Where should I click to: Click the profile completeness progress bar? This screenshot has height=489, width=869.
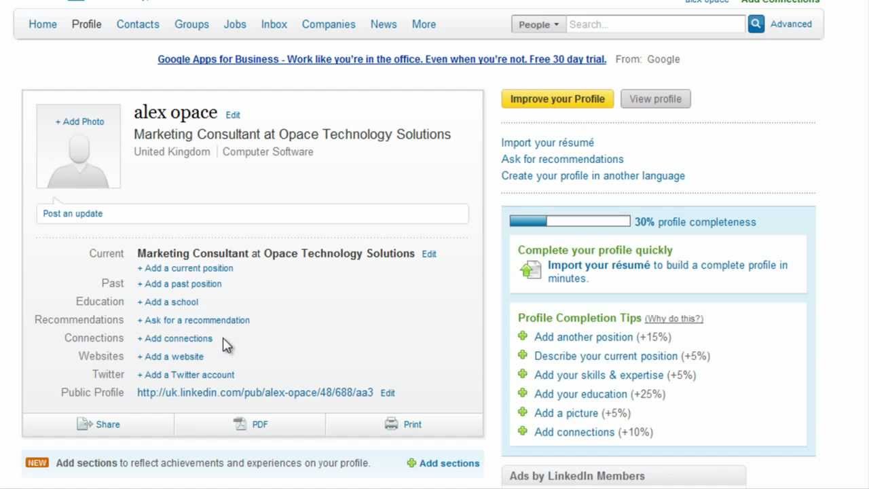[570, 221]
